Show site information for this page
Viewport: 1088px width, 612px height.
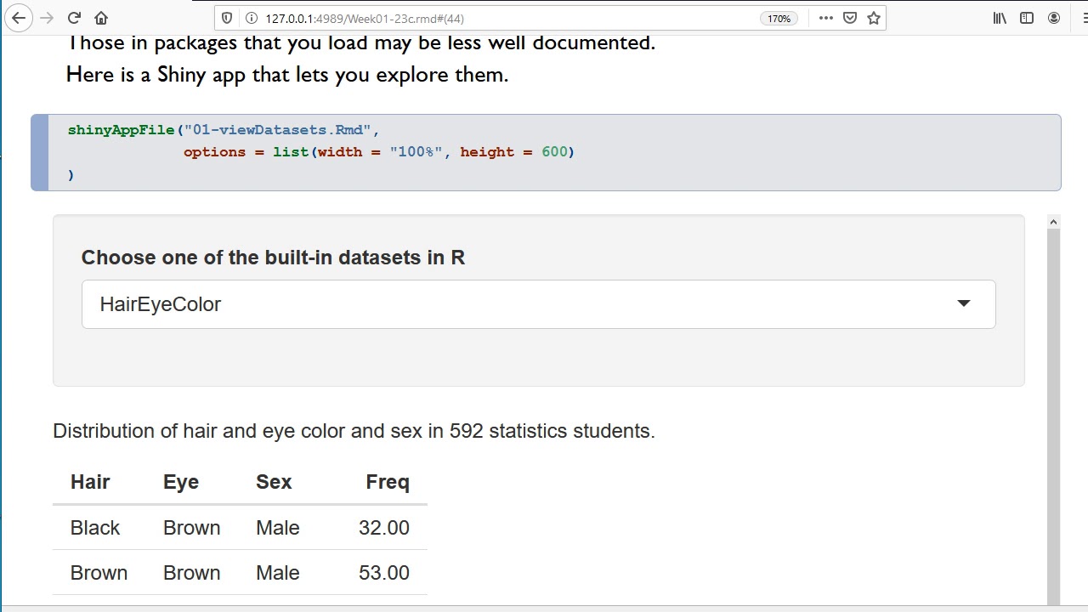point(251,18)
